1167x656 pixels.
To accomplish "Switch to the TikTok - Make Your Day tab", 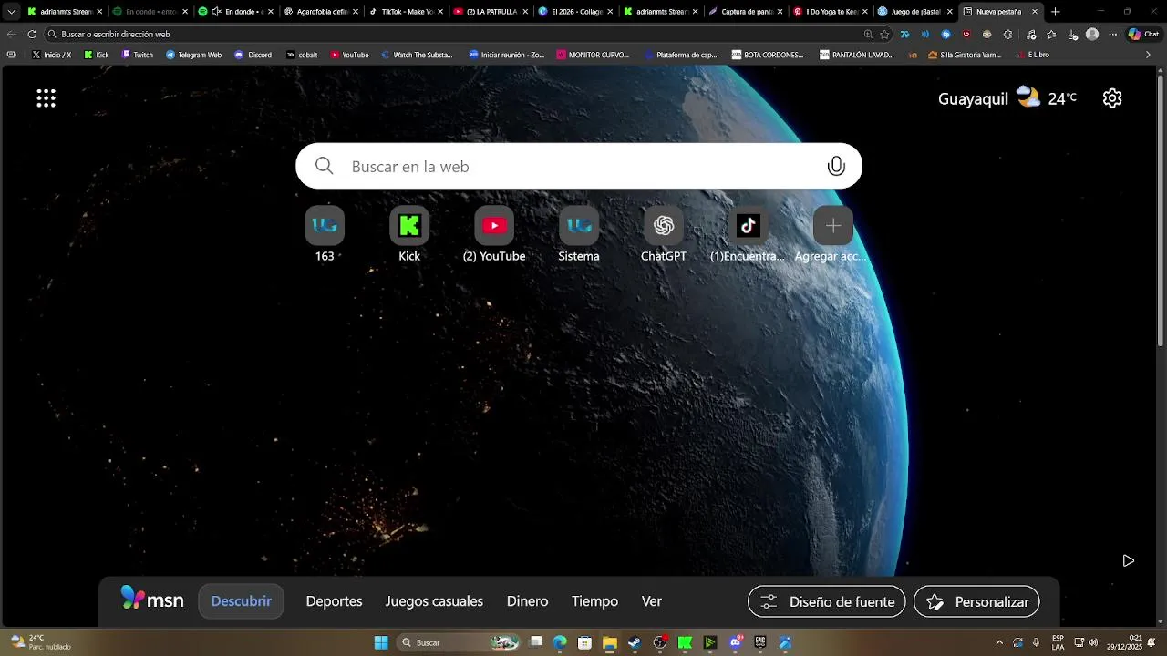I will 404,12.
